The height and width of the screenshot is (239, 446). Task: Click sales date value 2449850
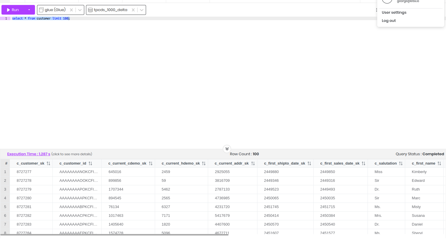coord(328,172)
